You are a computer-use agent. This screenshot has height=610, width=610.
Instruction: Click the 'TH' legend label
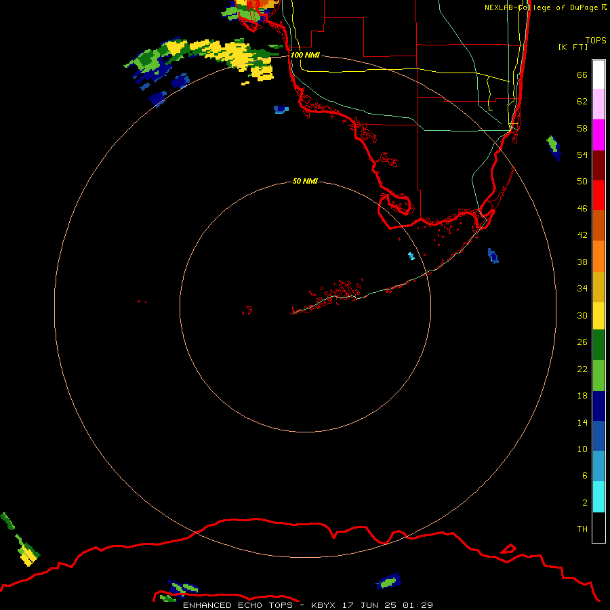coord(582,529)
